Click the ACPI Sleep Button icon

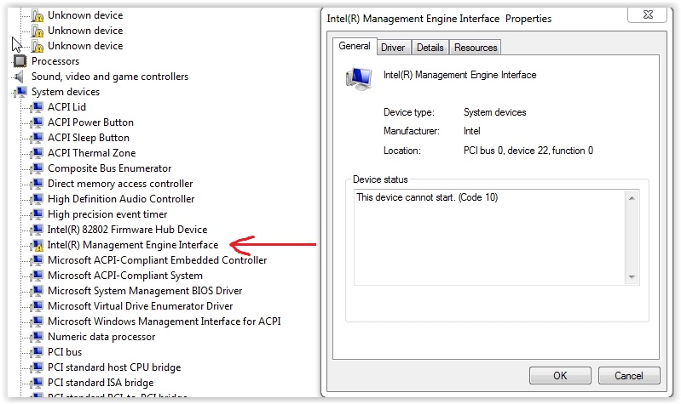point(38,138)
